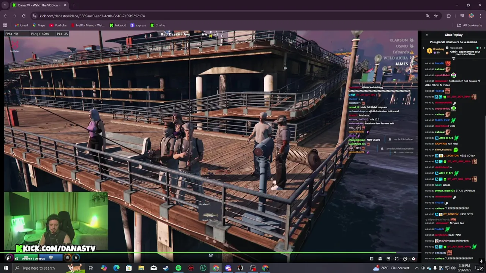Open the zoom magnifier in address bar
486x273 pixels.
[428, 16]
